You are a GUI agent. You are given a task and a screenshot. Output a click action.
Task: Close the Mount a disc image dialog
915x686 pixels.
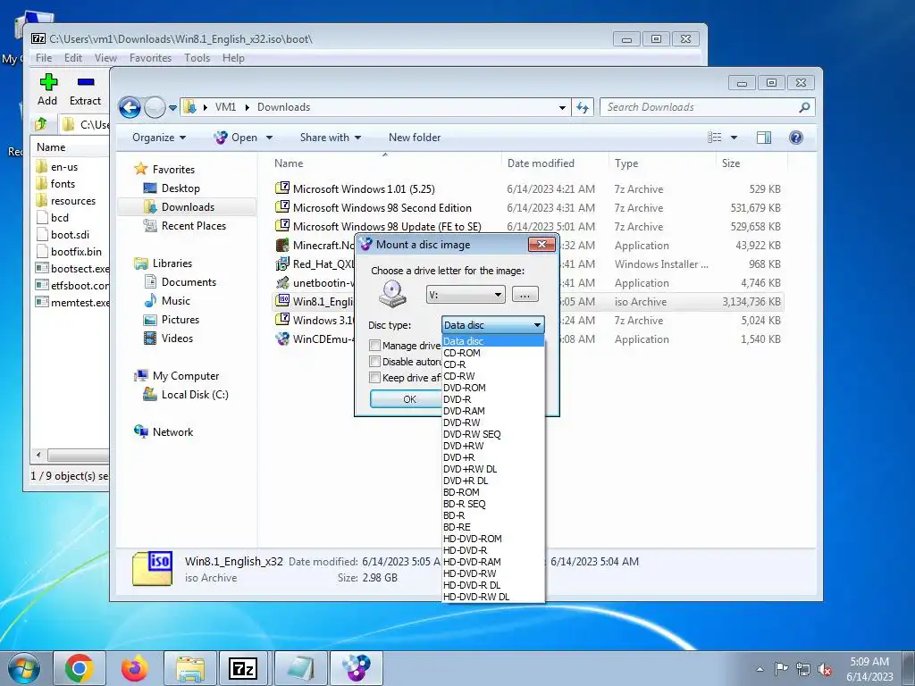[541, 245]
